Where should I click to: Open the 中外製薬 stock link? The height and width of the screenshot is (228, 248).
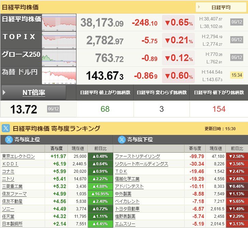[x=123, y=194]
